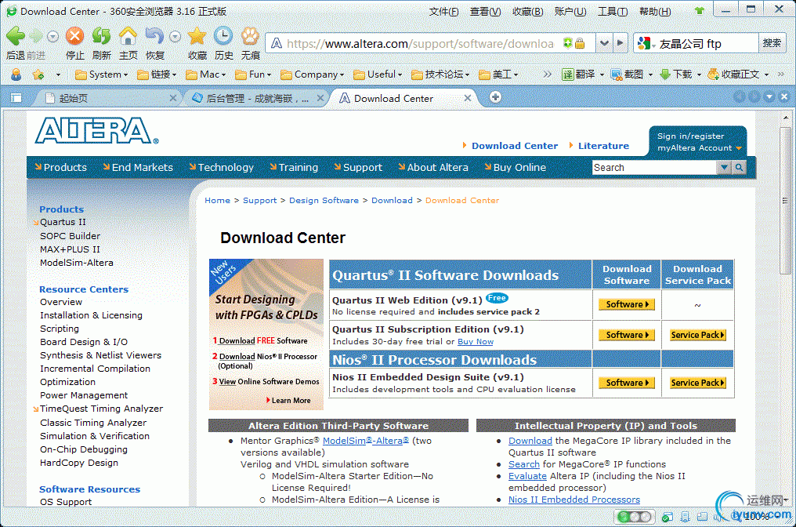
Task: Open the 查看(V) menu
Action: tap(485, 11)
